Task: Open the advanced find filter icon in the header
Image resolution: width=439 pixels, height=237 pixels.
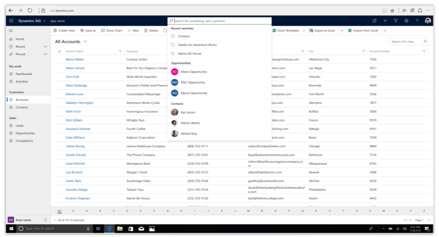Action: pyautogui.click(x=396, y=21)
